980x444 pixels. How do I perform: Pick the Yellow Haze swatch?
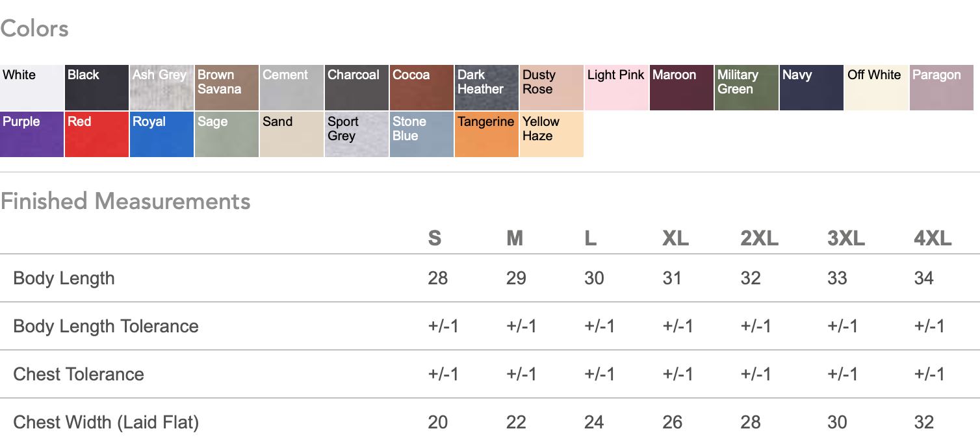coord(552,134)
